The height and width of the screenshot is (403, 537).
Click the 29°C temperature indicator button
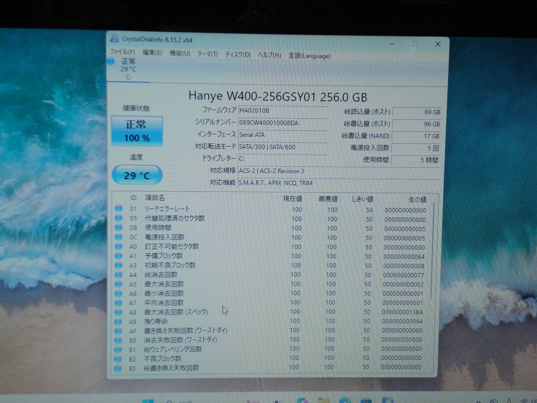click(x=136, y=175)
